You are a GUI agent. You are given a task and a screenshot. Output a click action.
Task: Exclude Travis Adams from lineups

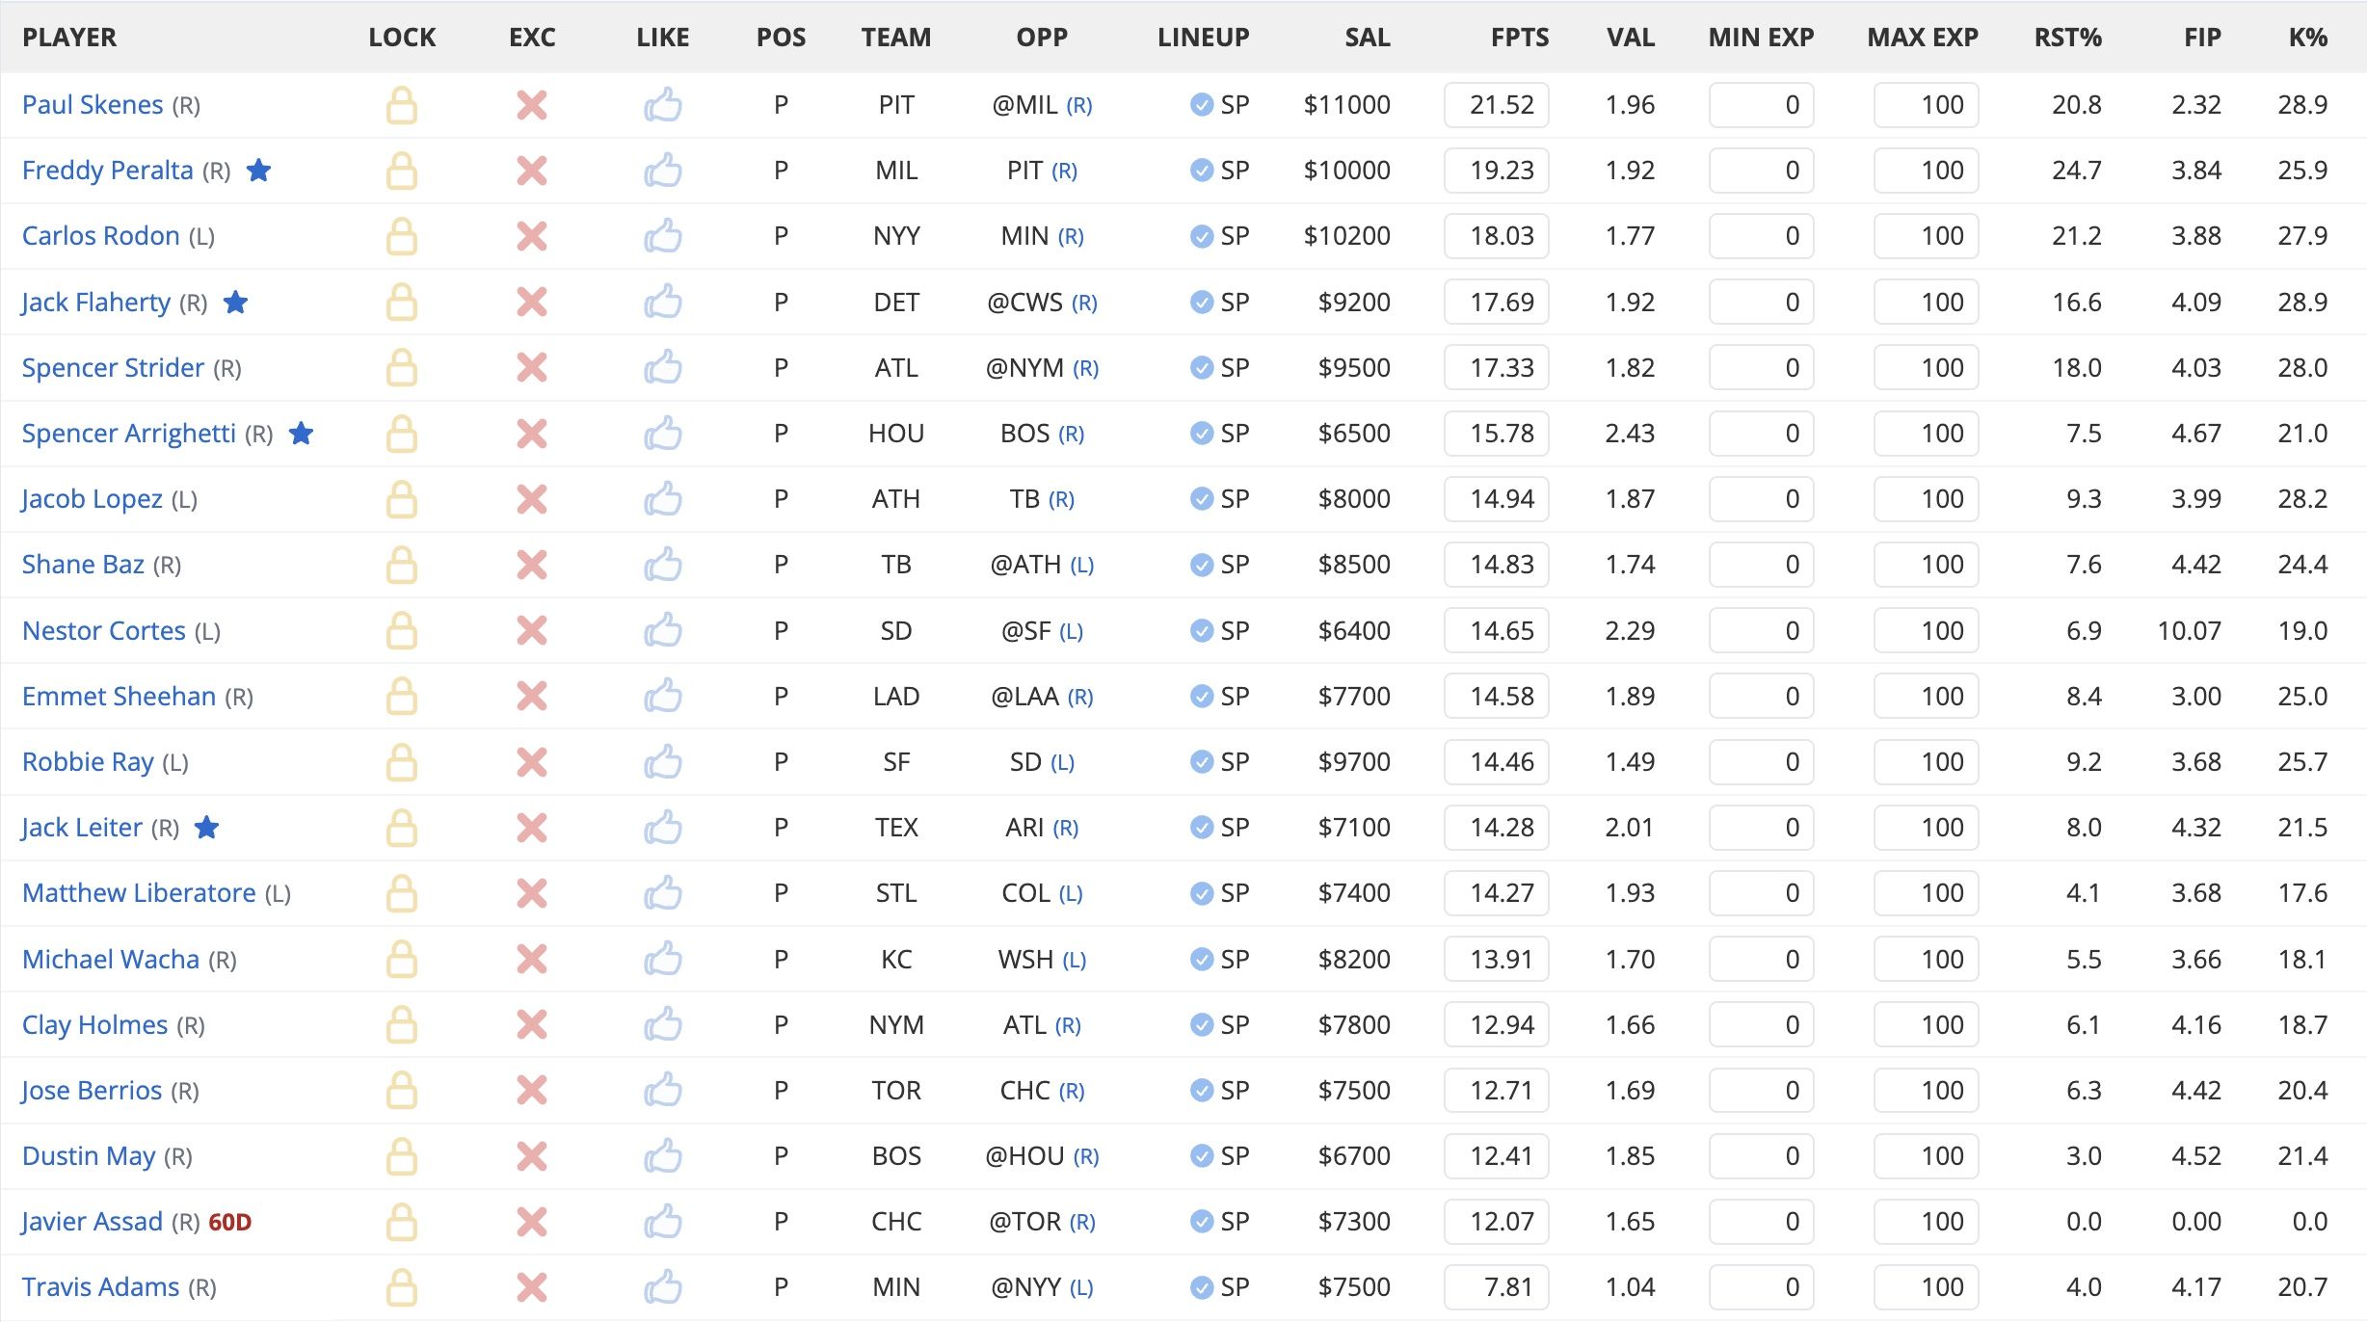(x=532, y=1287)
